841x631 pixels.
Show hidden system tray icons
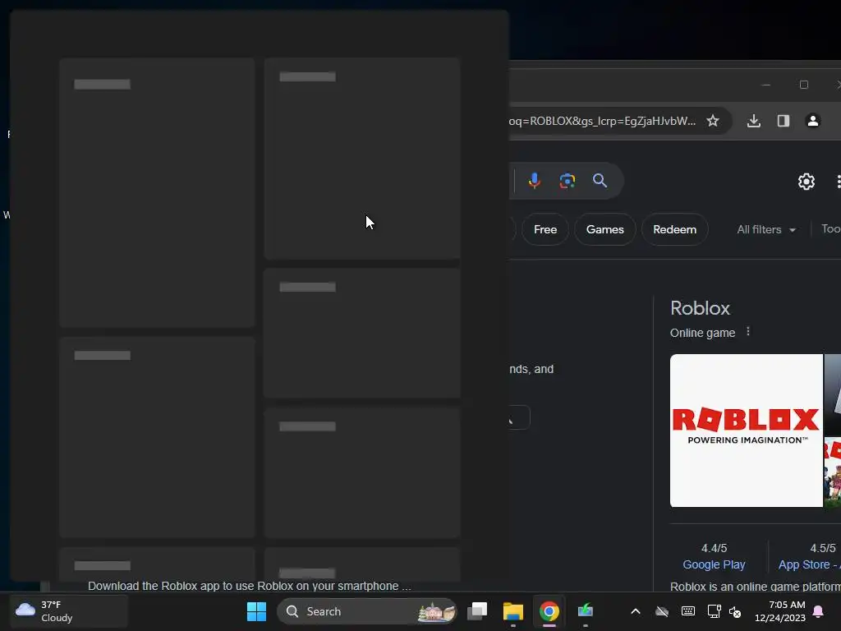636,611
